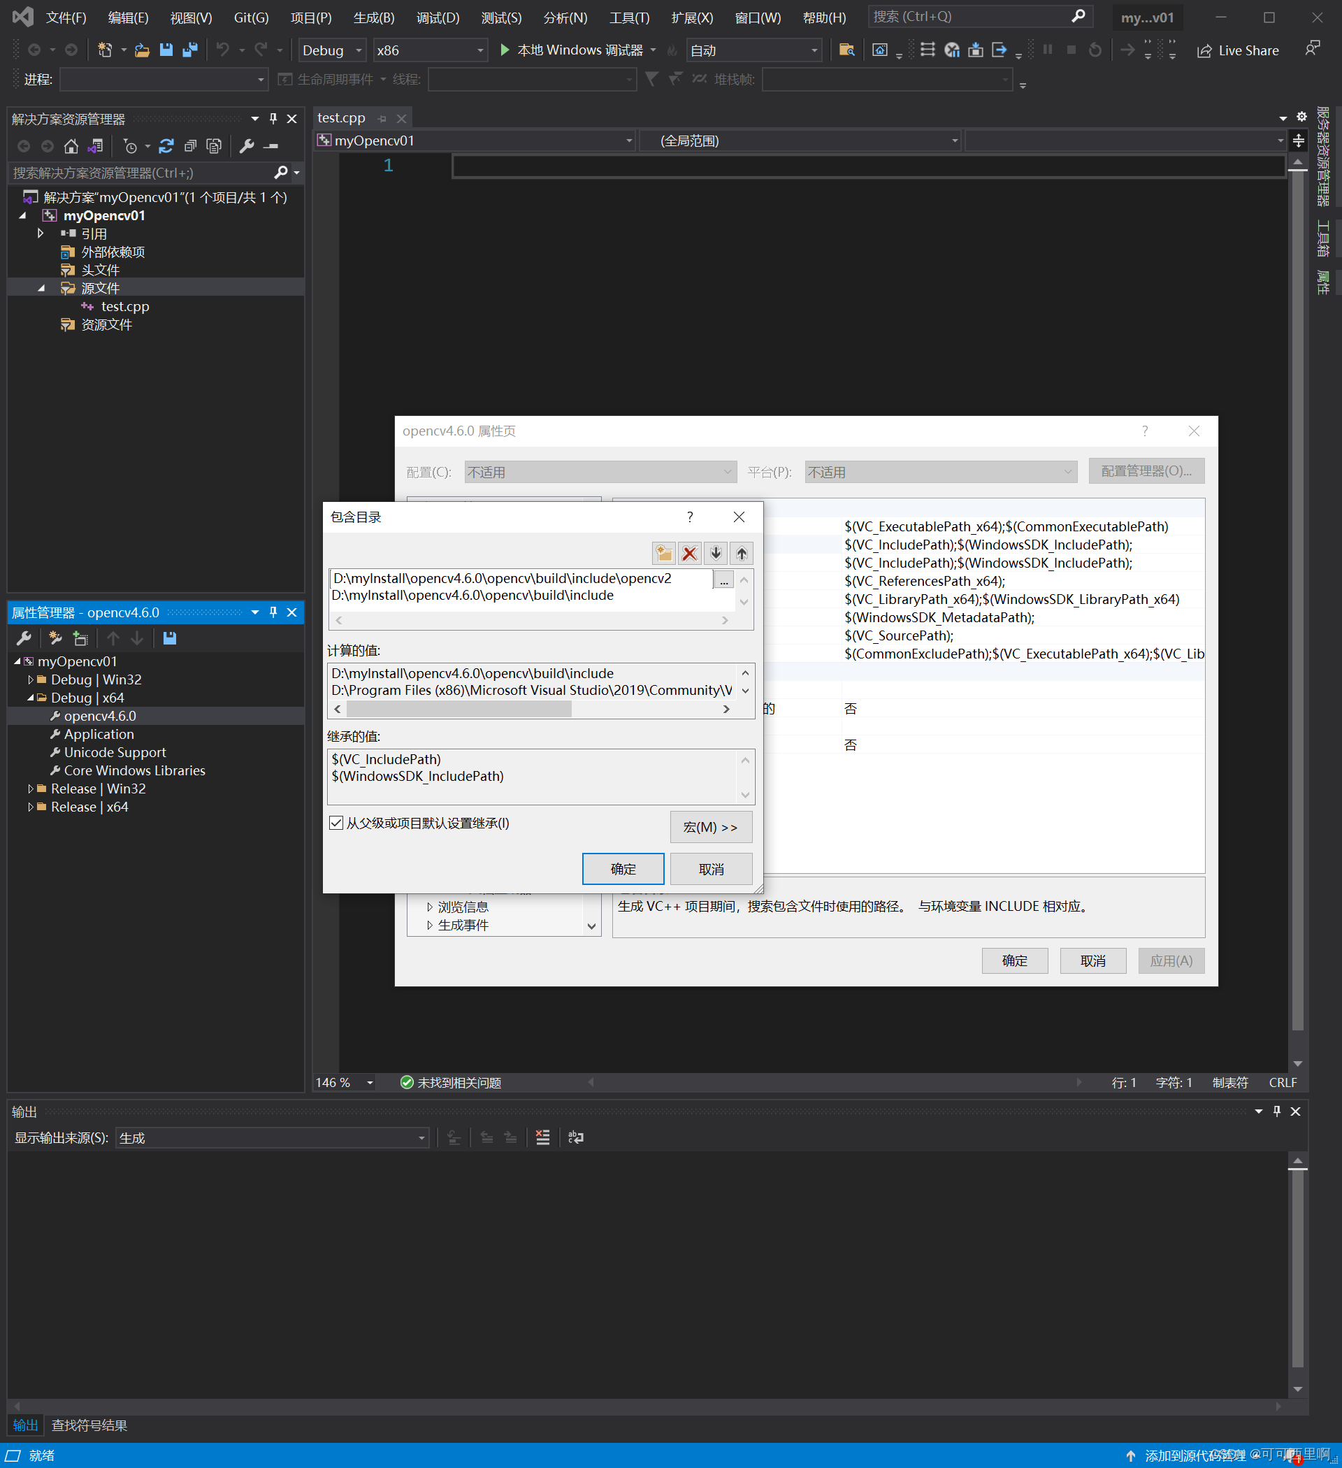Switch to the 查找符号结果 tab
This screenshot has width=1342, height=1468.
pos(89,1425)
